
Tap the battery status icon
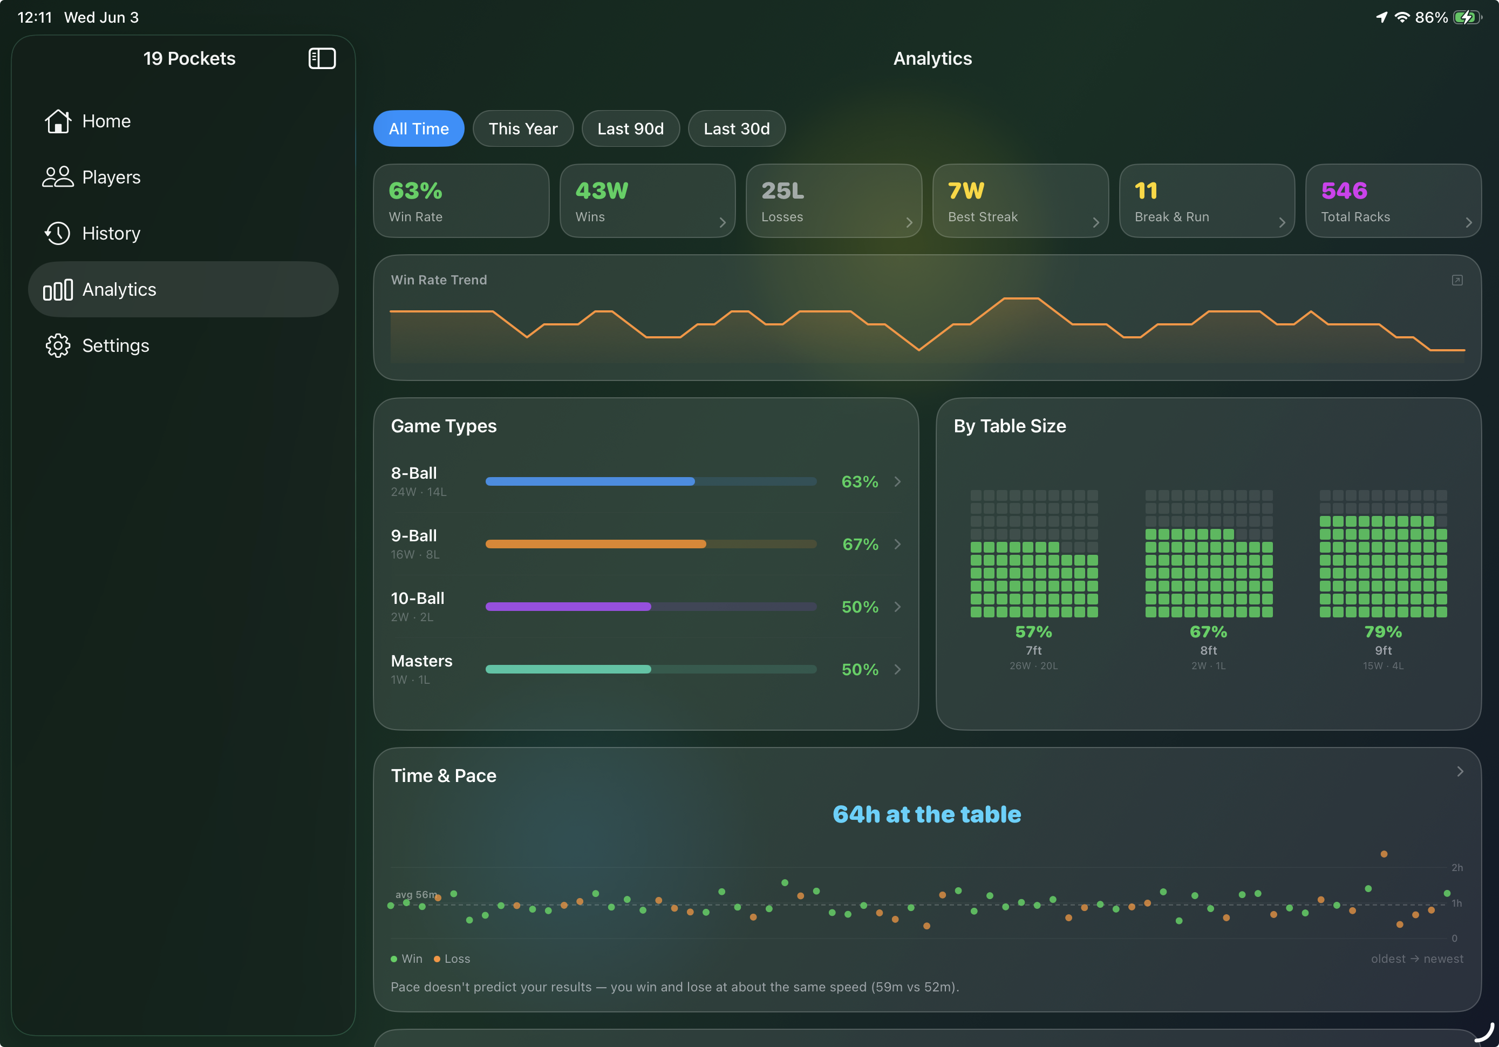pos(1467,18)
